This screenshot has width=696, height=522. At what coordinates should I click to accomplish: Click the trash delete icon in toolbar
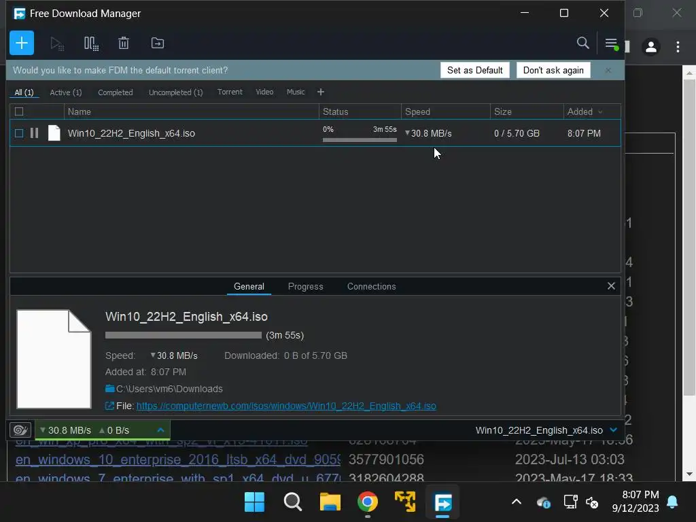(124, 43)
